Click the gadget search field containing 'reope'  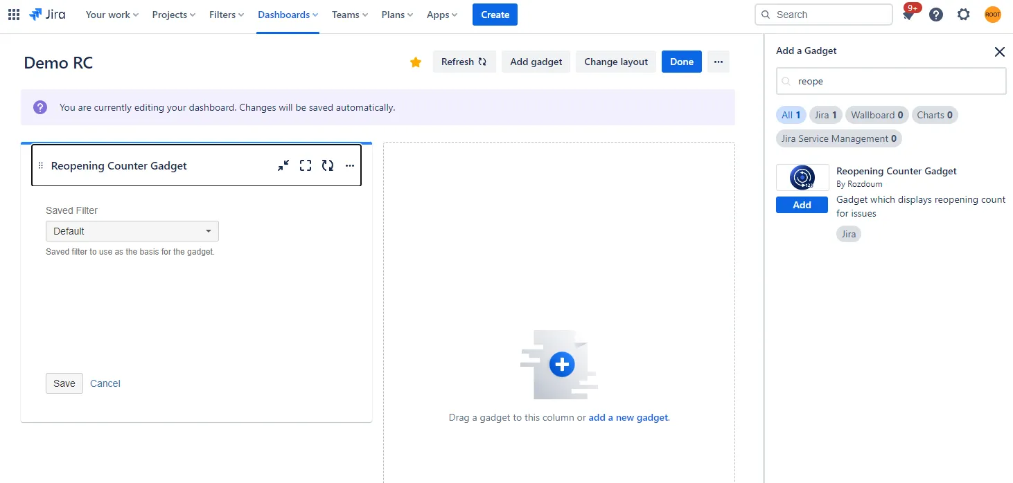891,81
